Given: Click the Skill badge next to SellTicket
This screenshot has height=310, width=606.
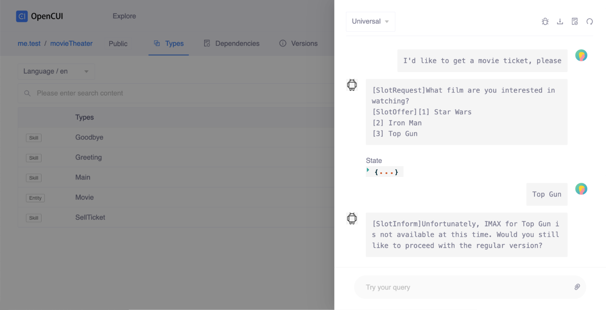Looking at the screenshot, I should 34,218.
